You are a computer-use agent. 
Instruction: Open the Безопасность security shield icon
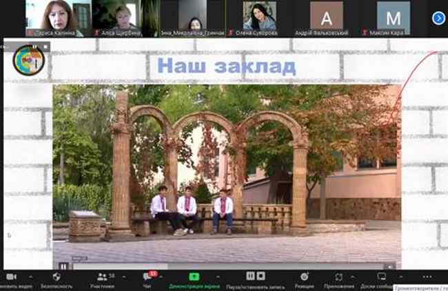pos(57,277)
